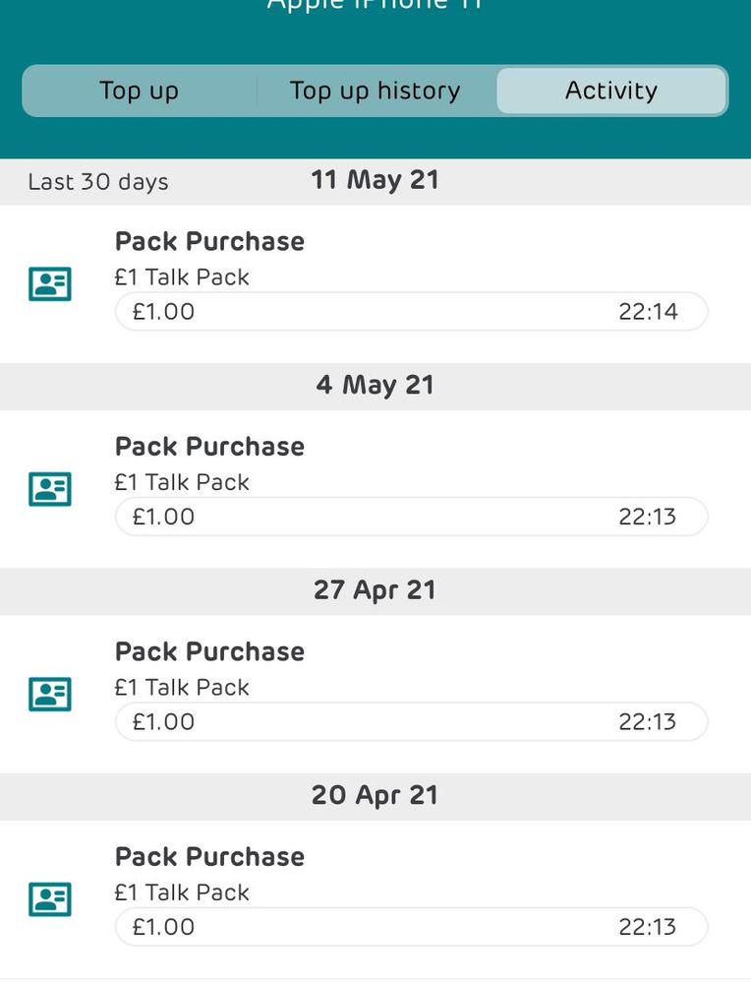Tap £1 Talk Pack label under 27 Apr
Image resolution: width=751 pixels, height=983 pixels.
[x=182, y=688]
